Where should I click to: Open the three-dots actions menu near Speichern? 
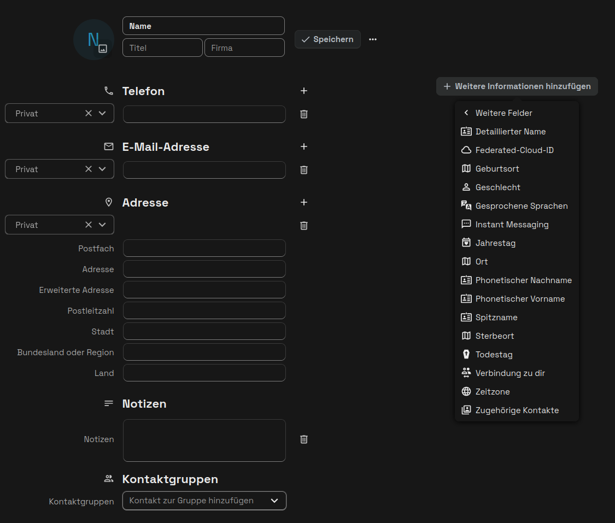pyautogui.click(x=373, y=39)
